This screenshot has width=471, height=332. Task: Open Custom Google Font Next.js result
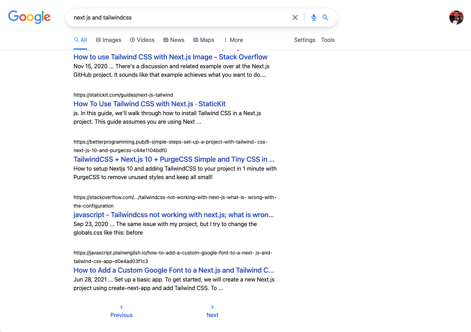(174, 270)
